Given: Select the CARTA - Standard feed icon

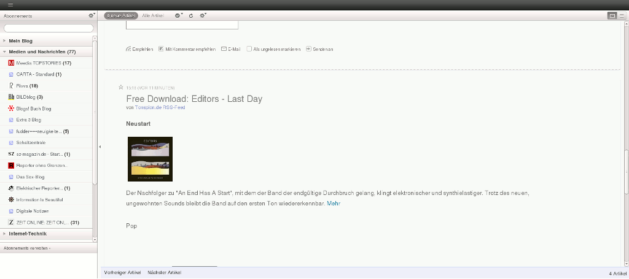Looking at the screenshot, I should point(11,74).
